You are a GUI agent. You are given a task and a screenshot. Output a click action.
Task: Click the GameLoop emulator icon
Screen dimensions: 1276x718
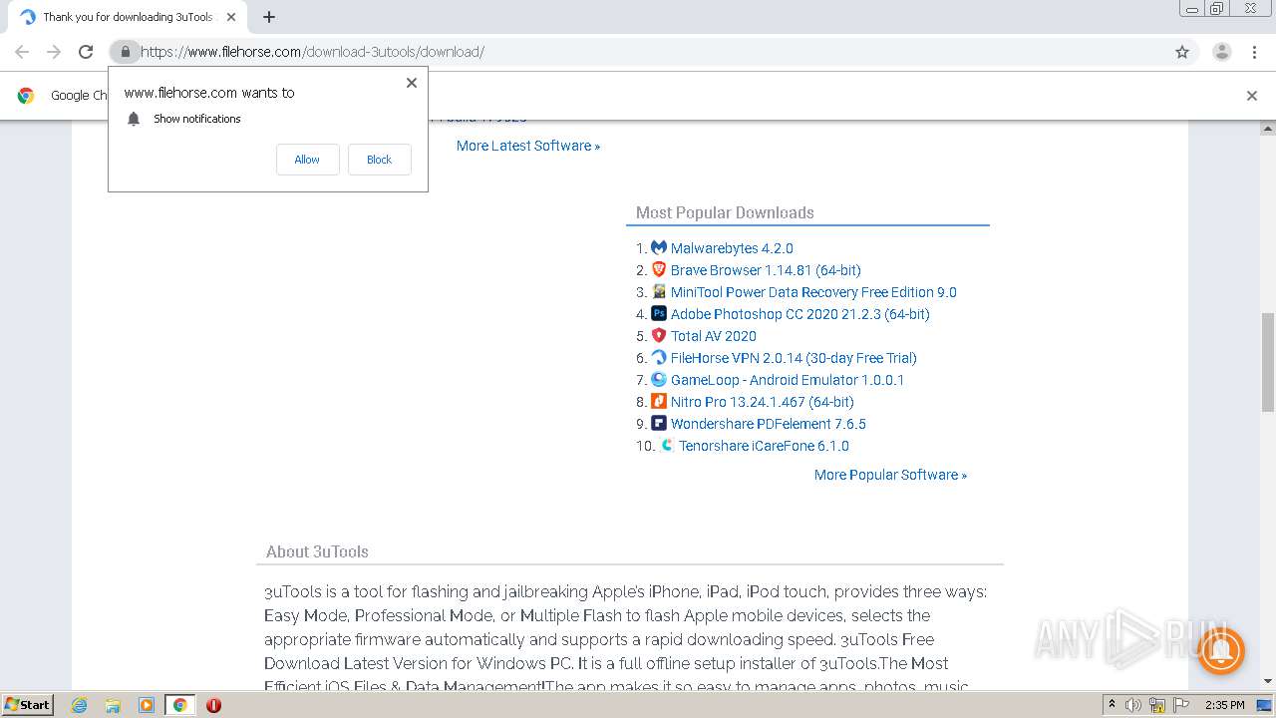pos(659,379)
